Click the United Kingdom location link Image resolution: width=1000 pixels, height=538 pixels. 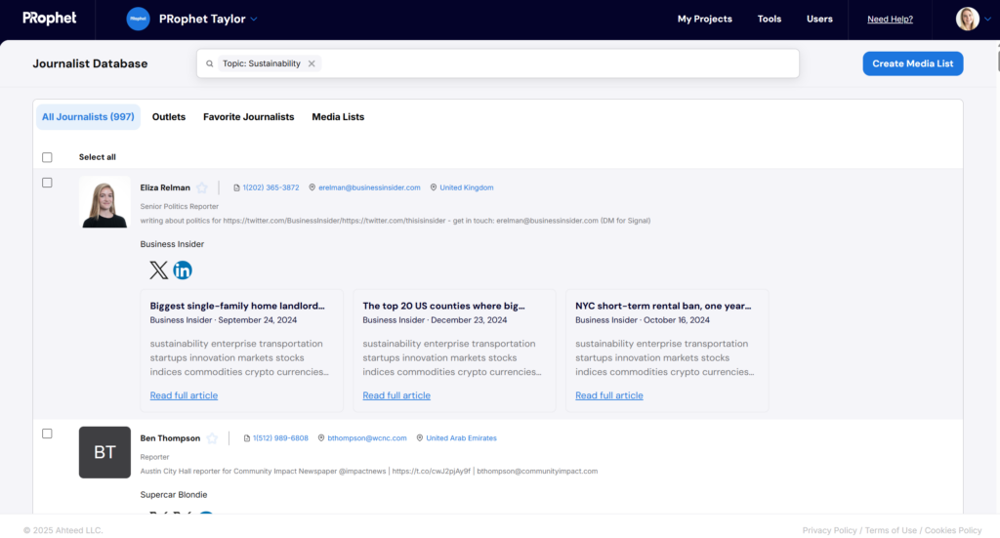pos(466,187)
